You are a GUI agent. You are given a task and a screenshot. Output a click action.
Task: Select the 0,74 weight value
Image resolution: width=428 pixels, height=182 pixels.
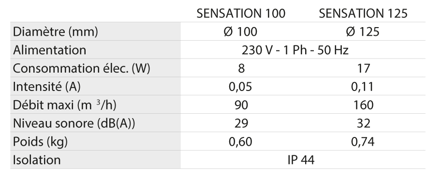363,142
